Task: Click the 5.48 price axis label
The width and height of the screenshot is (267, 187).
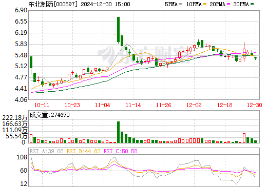Action: click(21, 55)
